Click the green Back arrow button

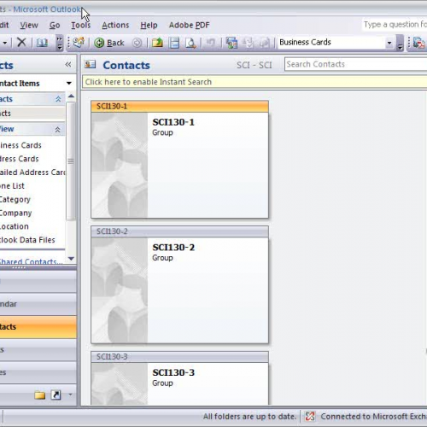[99, 43]
